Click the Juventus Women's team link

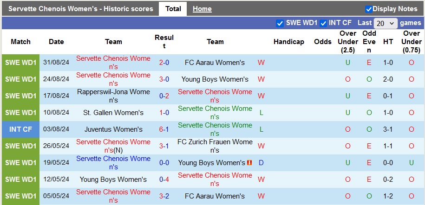pos(113,129)
